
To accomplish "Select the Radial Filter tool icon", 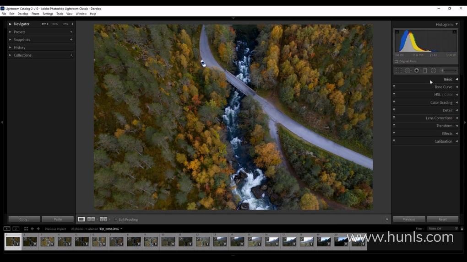I will click(434, 70).
